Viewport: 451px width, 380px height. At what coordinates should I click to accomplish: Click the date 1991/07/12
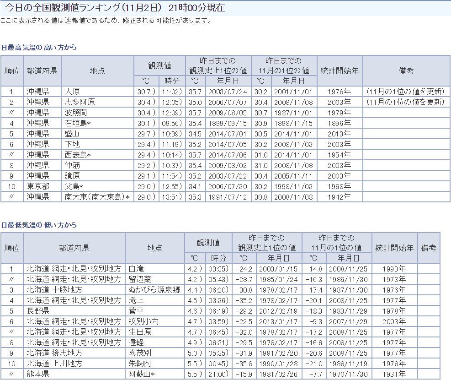(x=228, y=197)
